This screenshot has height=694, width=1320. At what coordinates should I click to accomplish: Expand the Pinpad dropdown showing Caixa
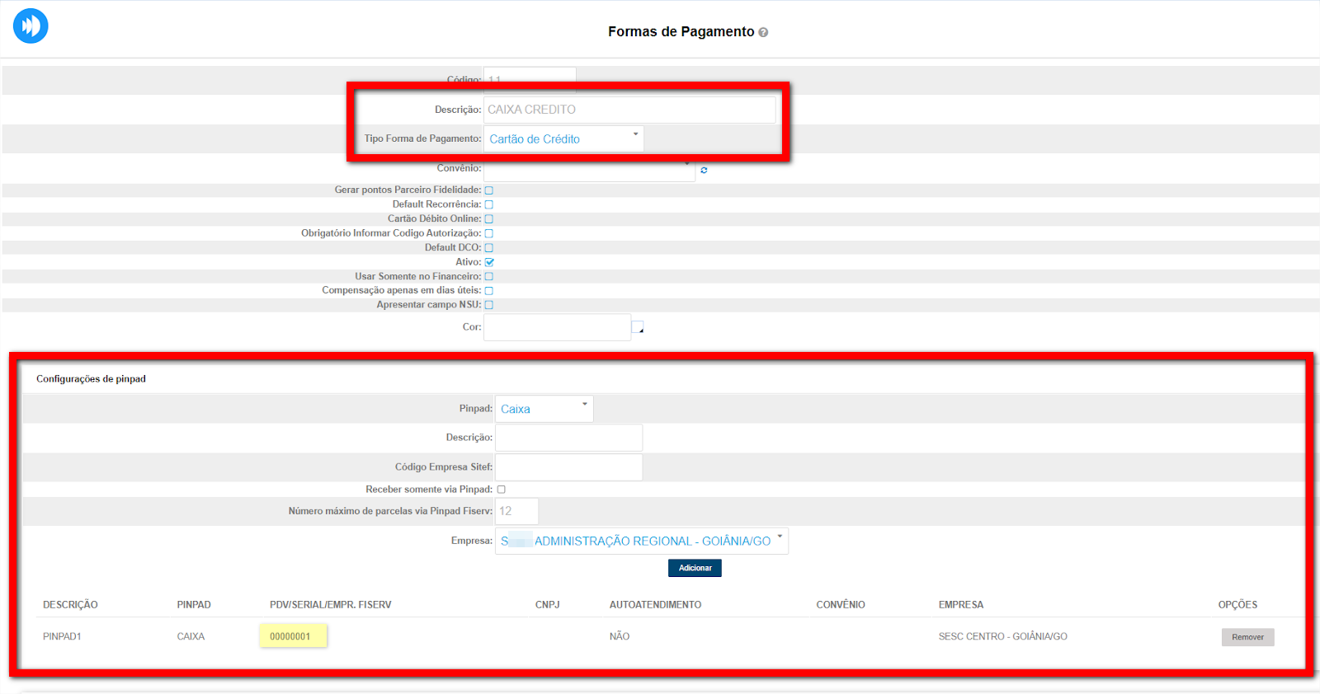click(544, 409)
